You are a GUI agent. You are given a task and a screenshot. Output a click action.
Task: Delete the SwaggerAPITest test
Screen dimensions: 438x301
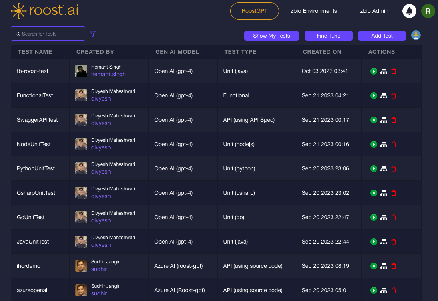(394, 120)
